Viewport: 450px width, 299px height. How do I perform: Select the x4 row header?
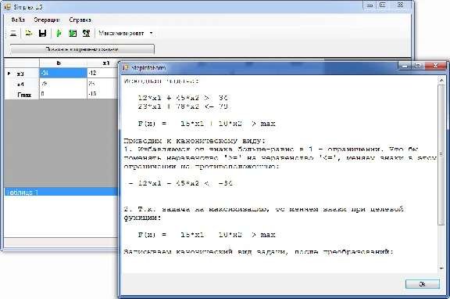[22, 84]
